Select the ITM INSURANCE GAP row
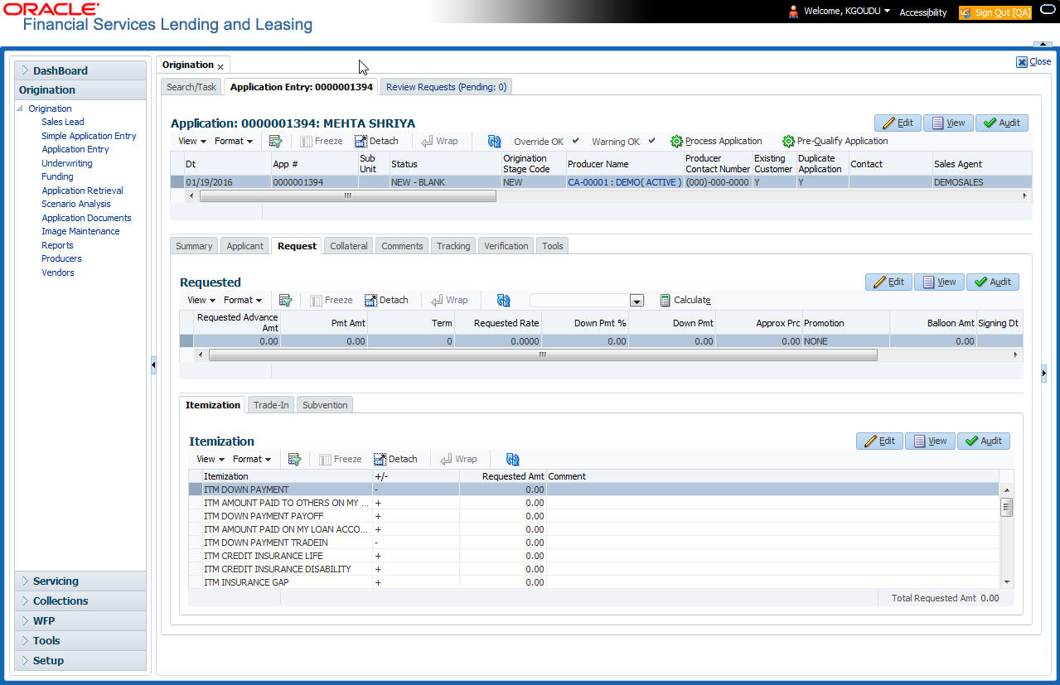Image resolution: width=1060 pixels, height=685 pixels. tap(593, 582)
